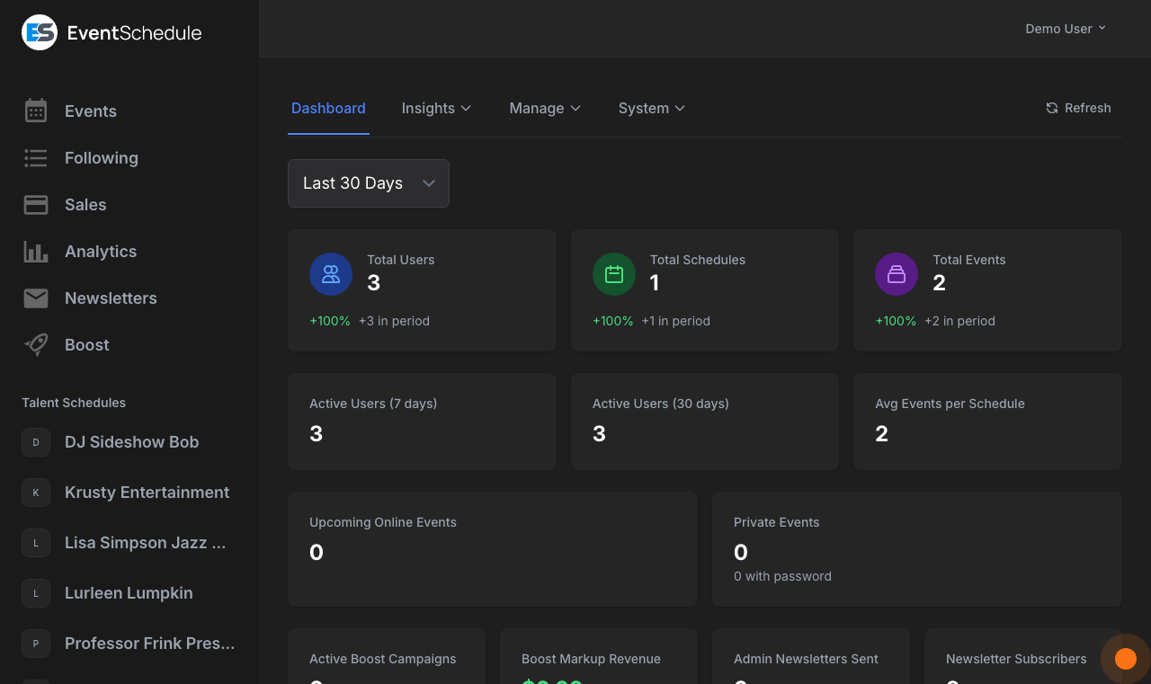Click the Admin Newsletters Sent label
The width and height of the screenshot is (1151, 684).
[x=806, y=659]
